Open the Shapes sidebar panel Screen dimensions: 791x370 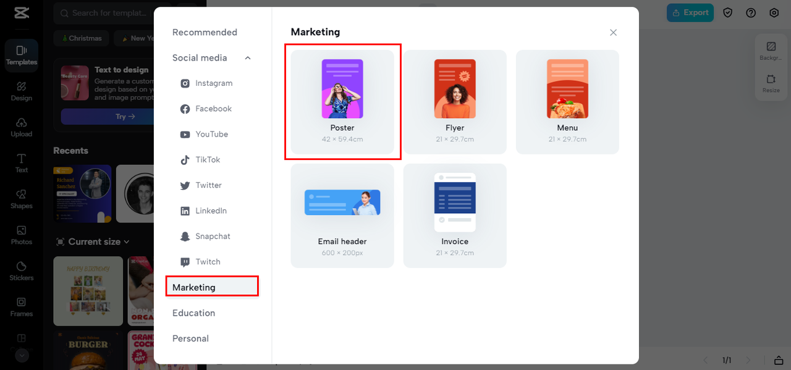22,199
